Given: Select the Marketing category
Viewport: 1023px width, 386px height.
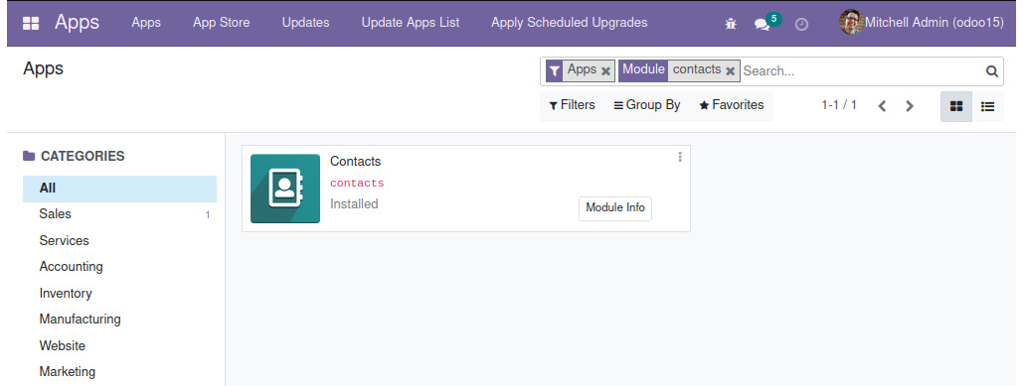Looking at the screenshot, I should click(x=120, y=372).
